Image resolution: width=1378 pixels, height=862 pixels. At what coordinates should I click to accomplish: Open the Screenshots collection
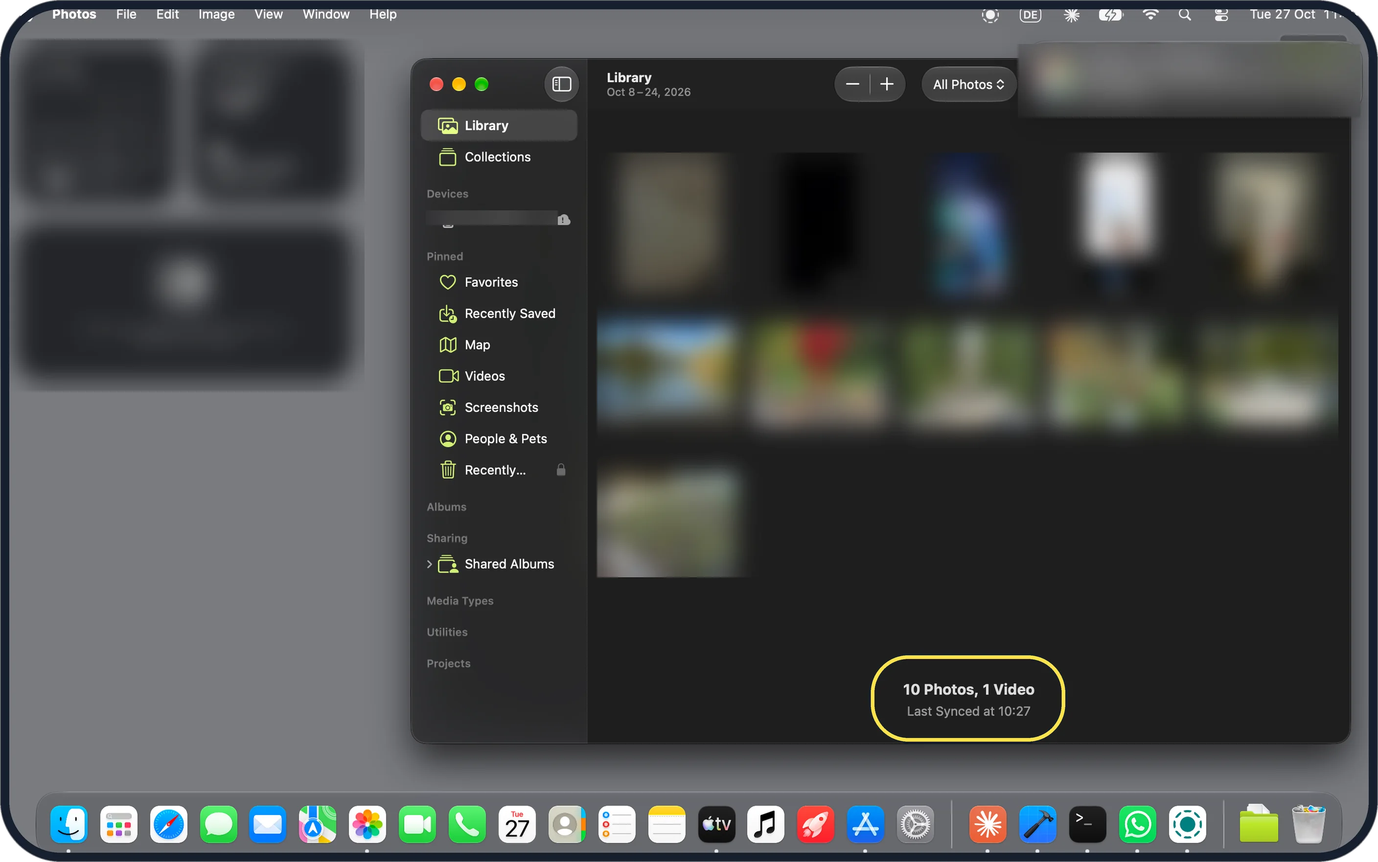pyautogui.click(x=499, y=408)
